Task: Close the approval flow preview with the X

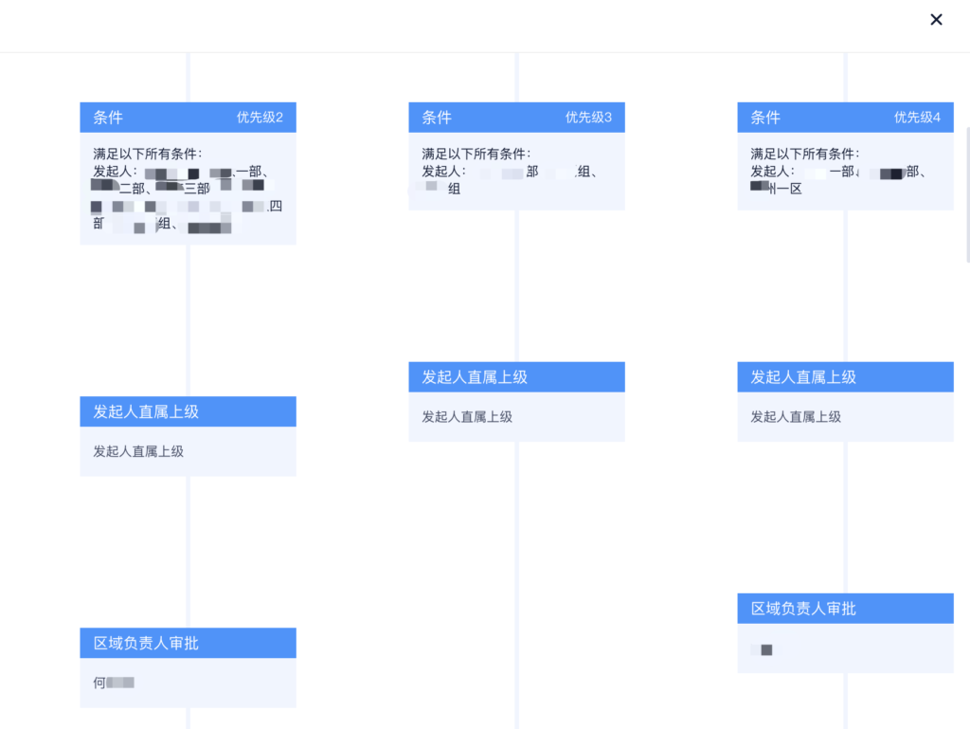Action: (936, 20)
